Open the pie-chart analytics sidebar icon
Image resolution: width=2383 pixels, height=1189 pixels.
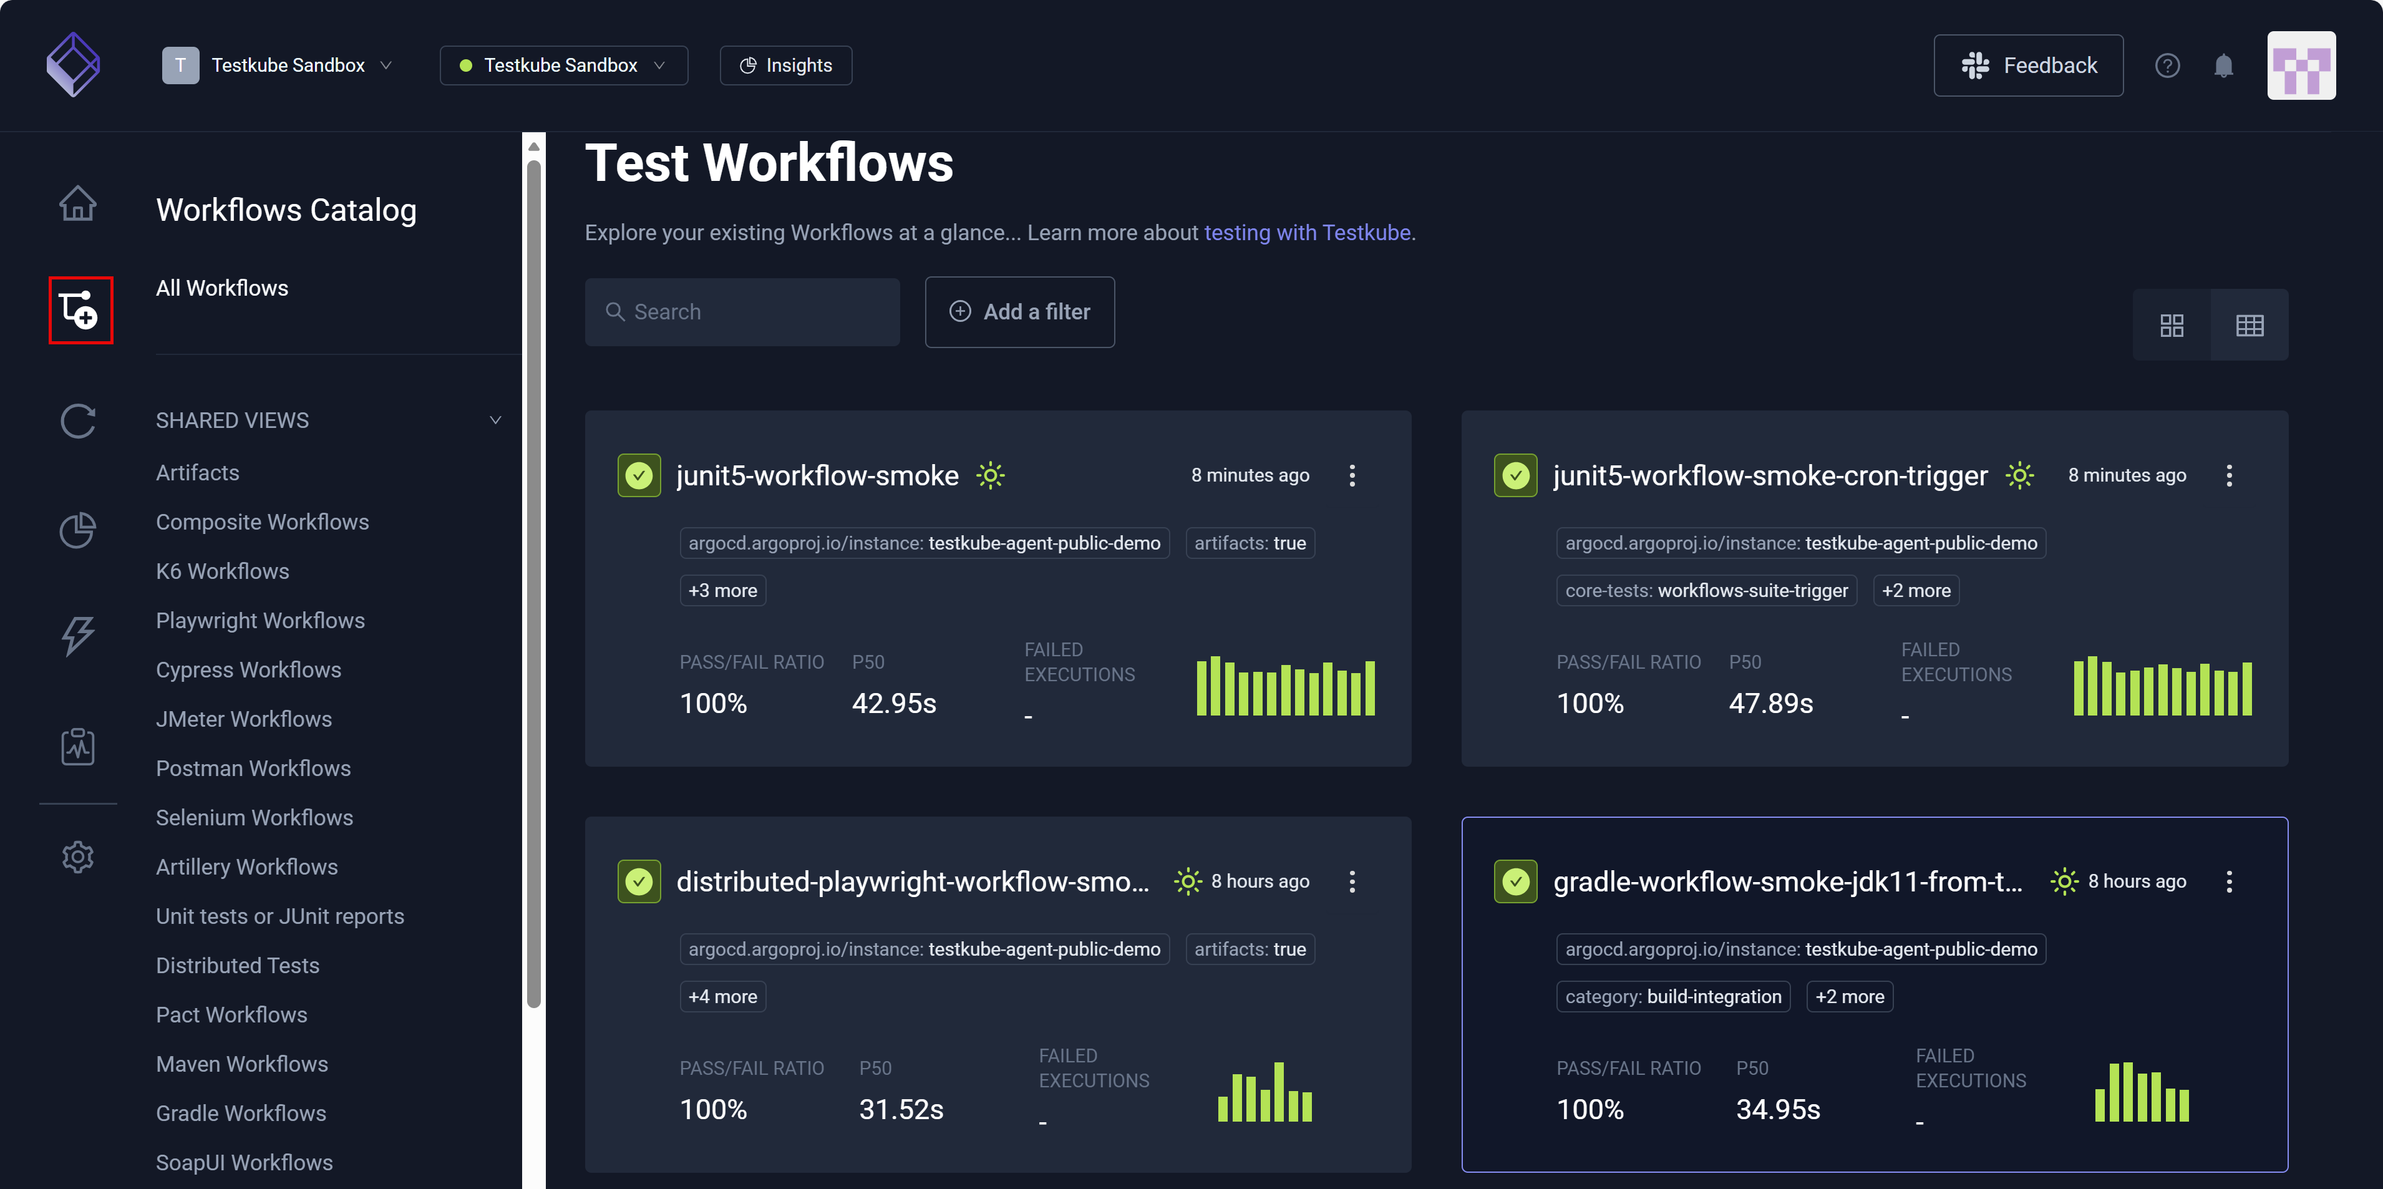click(79, 530)
